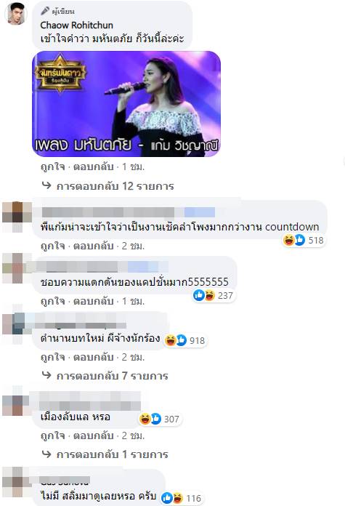View reactions on the 307-reaction comment
The width and height of the screenshot is (345, 506).
(x=159, y=419)
